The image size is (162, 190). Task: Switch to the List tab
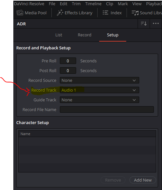[x=59, y=35]
